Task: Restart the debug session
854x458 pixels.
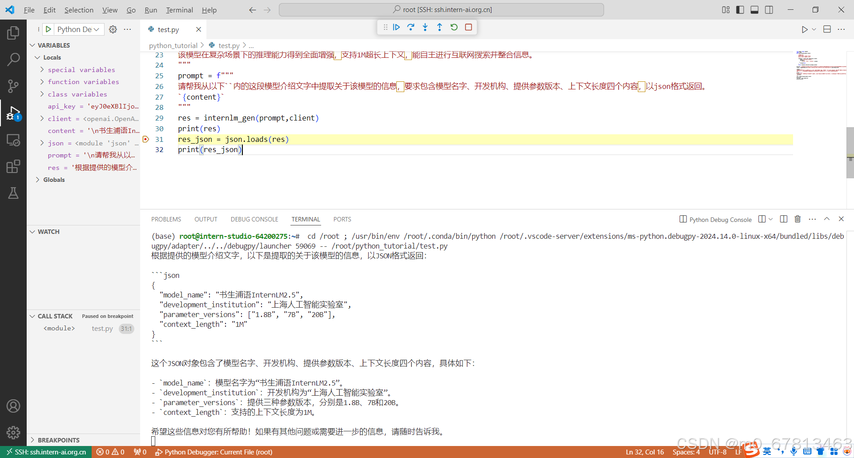Action: point(454,27)
